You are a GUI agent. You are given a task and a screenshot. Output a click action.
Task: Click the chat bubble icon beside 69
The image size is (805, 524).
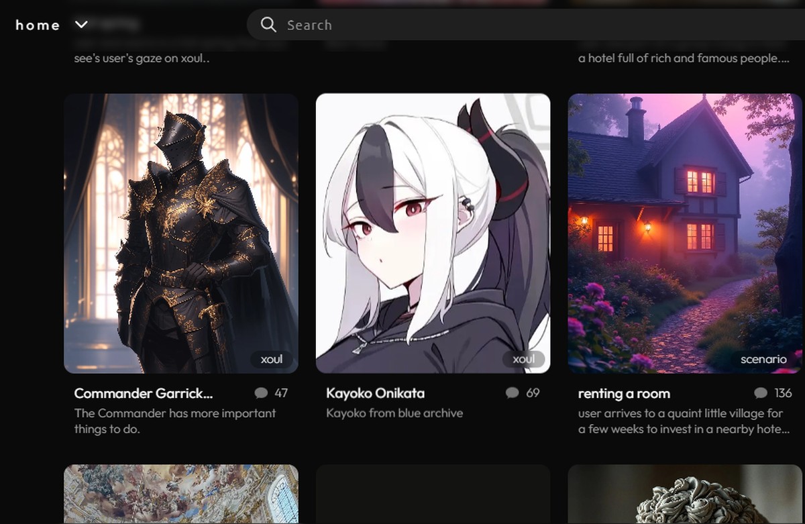(513, 393)
